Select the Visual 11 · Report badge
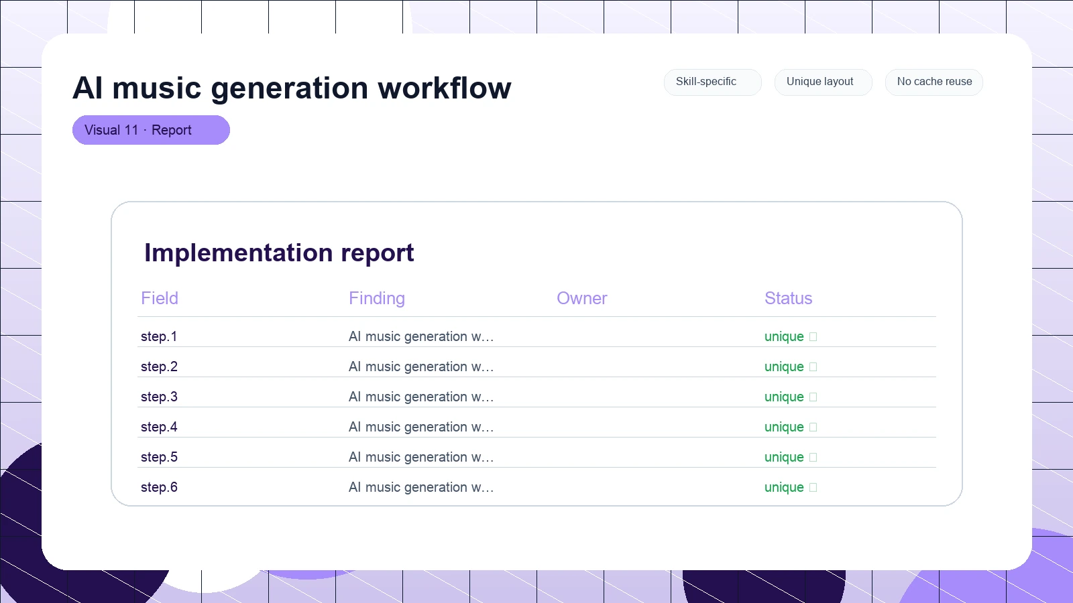1073x603 pixels. click(x=151, y=130)
